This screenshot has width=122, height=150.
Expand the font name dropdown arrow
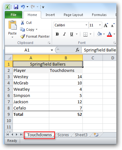87,25
